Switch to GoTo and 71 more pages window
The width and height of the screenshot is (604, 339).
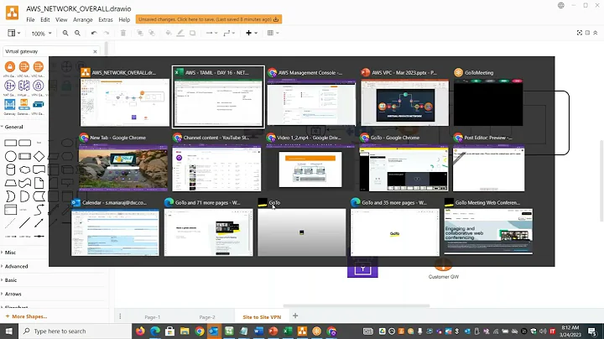point(208,232)
